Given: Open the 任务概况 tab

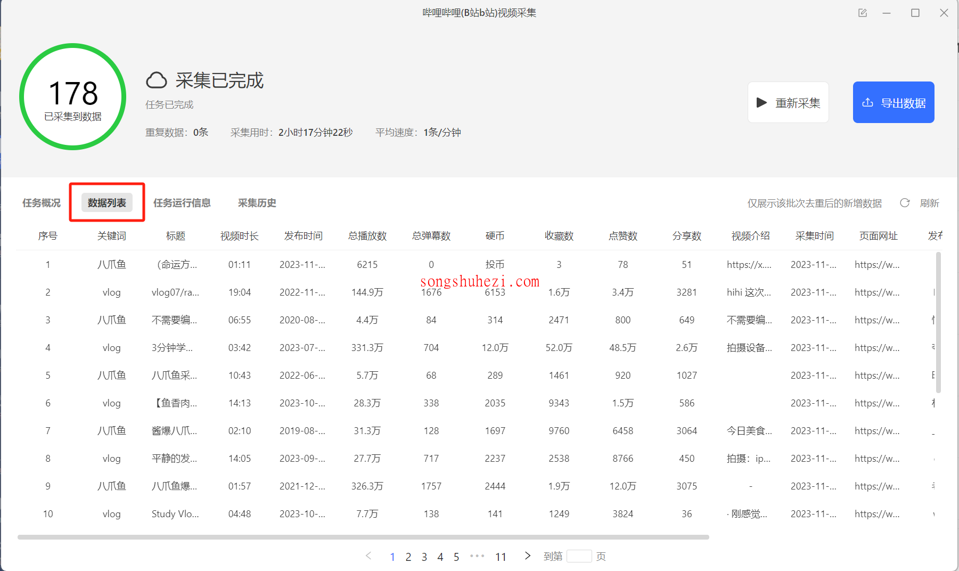Looking at the screenshot, I should click(x=42, y=203).
